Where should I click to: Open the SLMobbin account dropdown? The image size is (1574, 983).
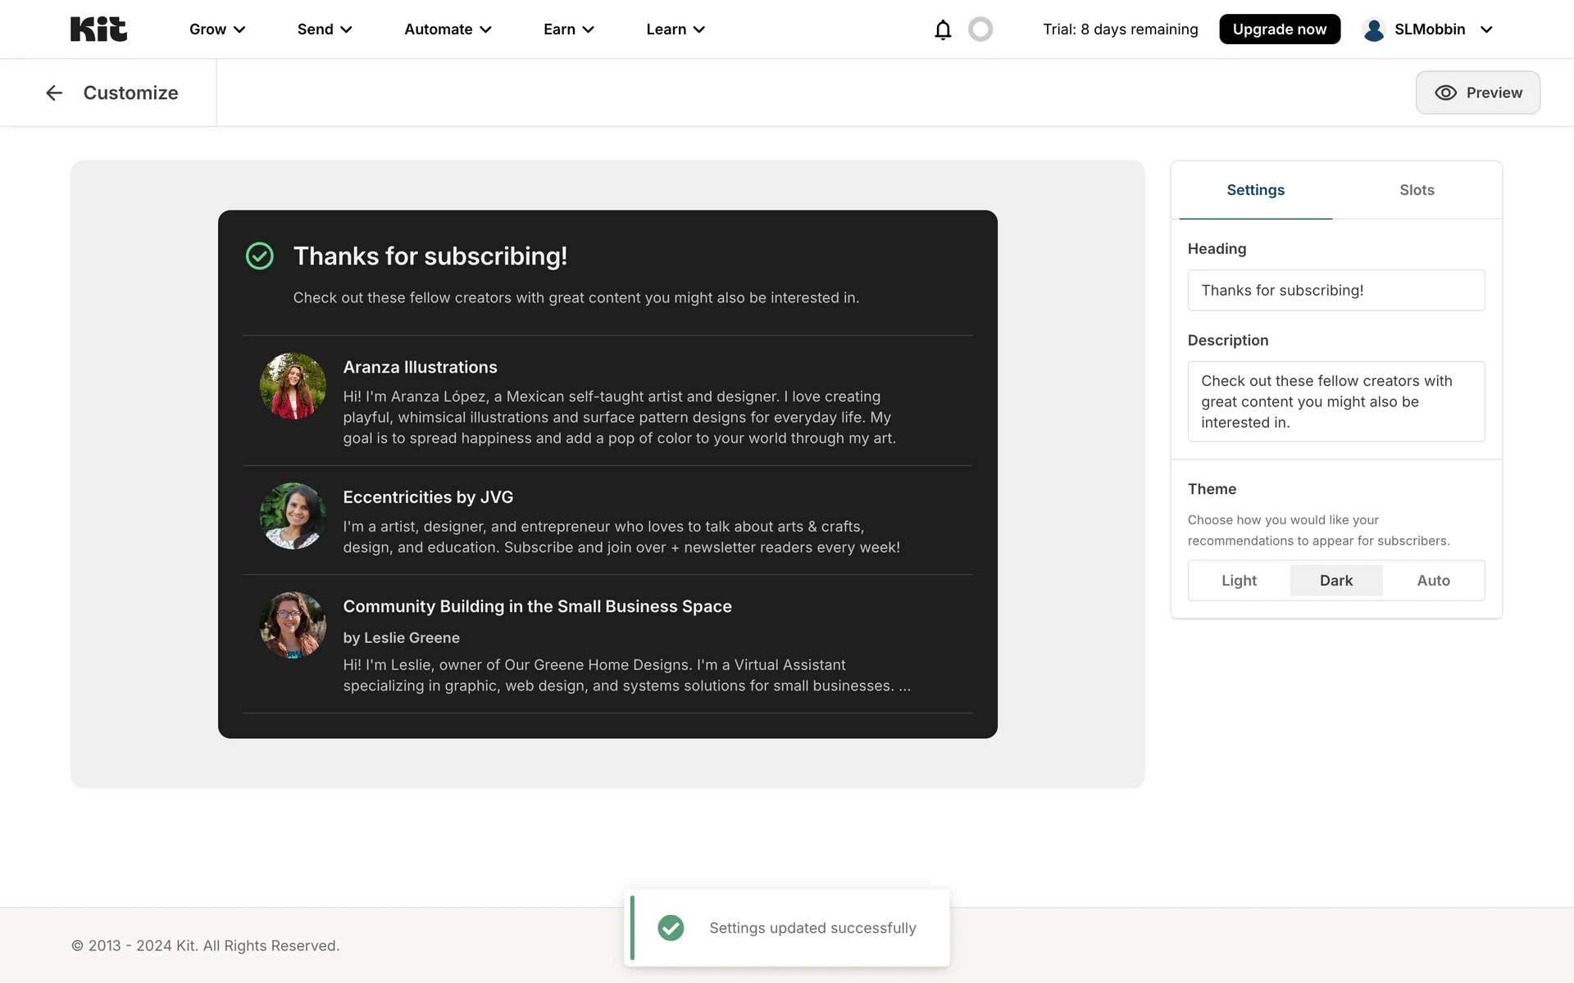1486,29
